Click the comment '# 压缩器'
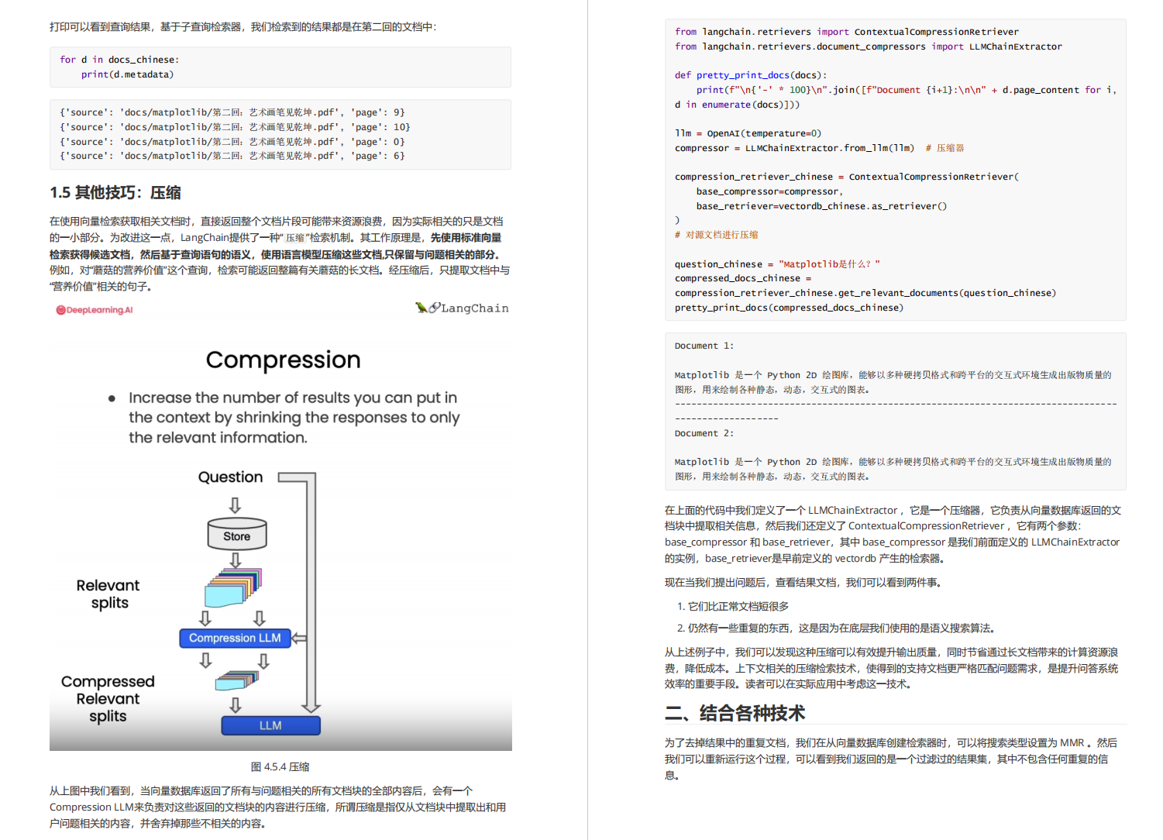This screenshot has height=840, width=1163. (945, 148)
